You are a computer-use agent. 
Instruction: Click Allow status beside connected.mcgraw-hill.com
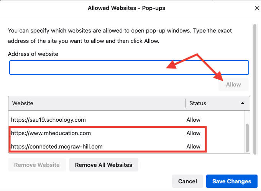tap(194, 146)
